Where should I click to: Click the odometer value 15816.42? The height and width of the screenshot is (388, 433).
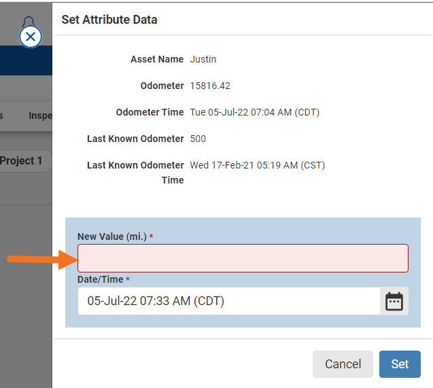click(x=211, y=86)
